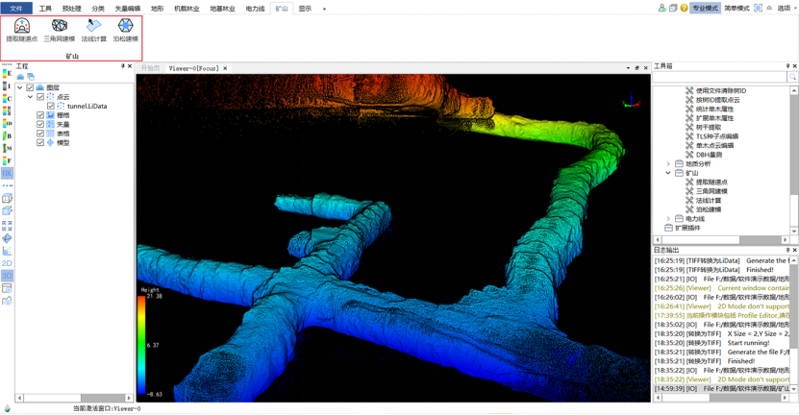Click the perspective cube view icon
This screenshot has width=799, height=415.
(7, 198)
